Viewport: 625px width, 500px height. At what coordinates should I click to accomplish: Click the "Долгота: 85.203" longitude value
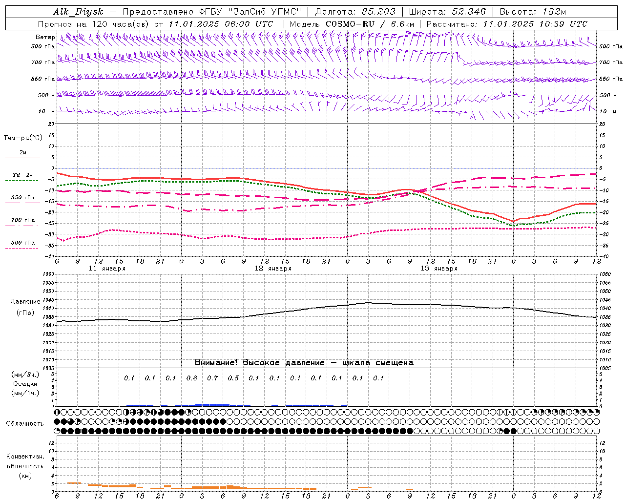click(355, 12)
